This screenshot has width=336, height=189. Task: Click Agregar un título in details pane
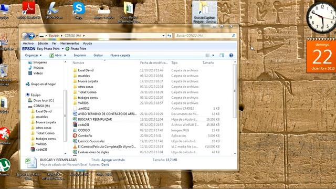113,160
